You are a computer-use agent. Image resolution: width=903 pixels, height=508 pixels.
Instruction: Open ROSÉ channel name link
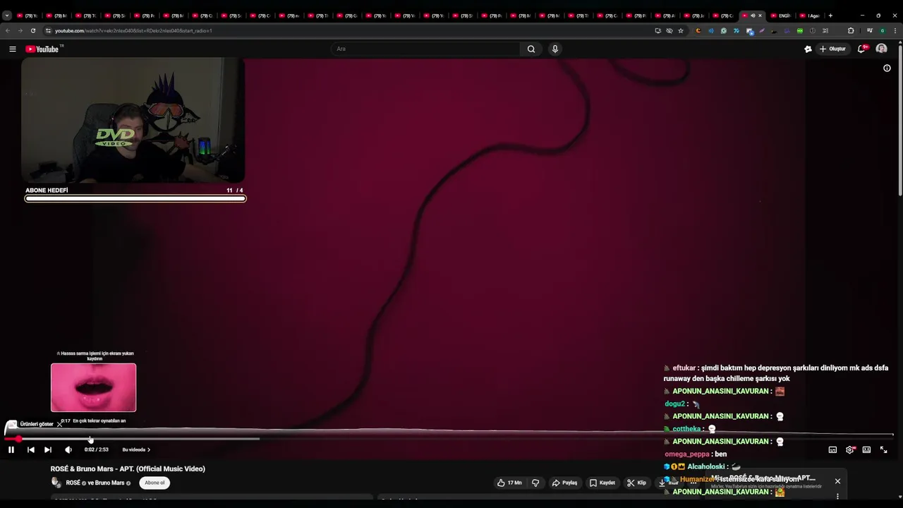73,483
